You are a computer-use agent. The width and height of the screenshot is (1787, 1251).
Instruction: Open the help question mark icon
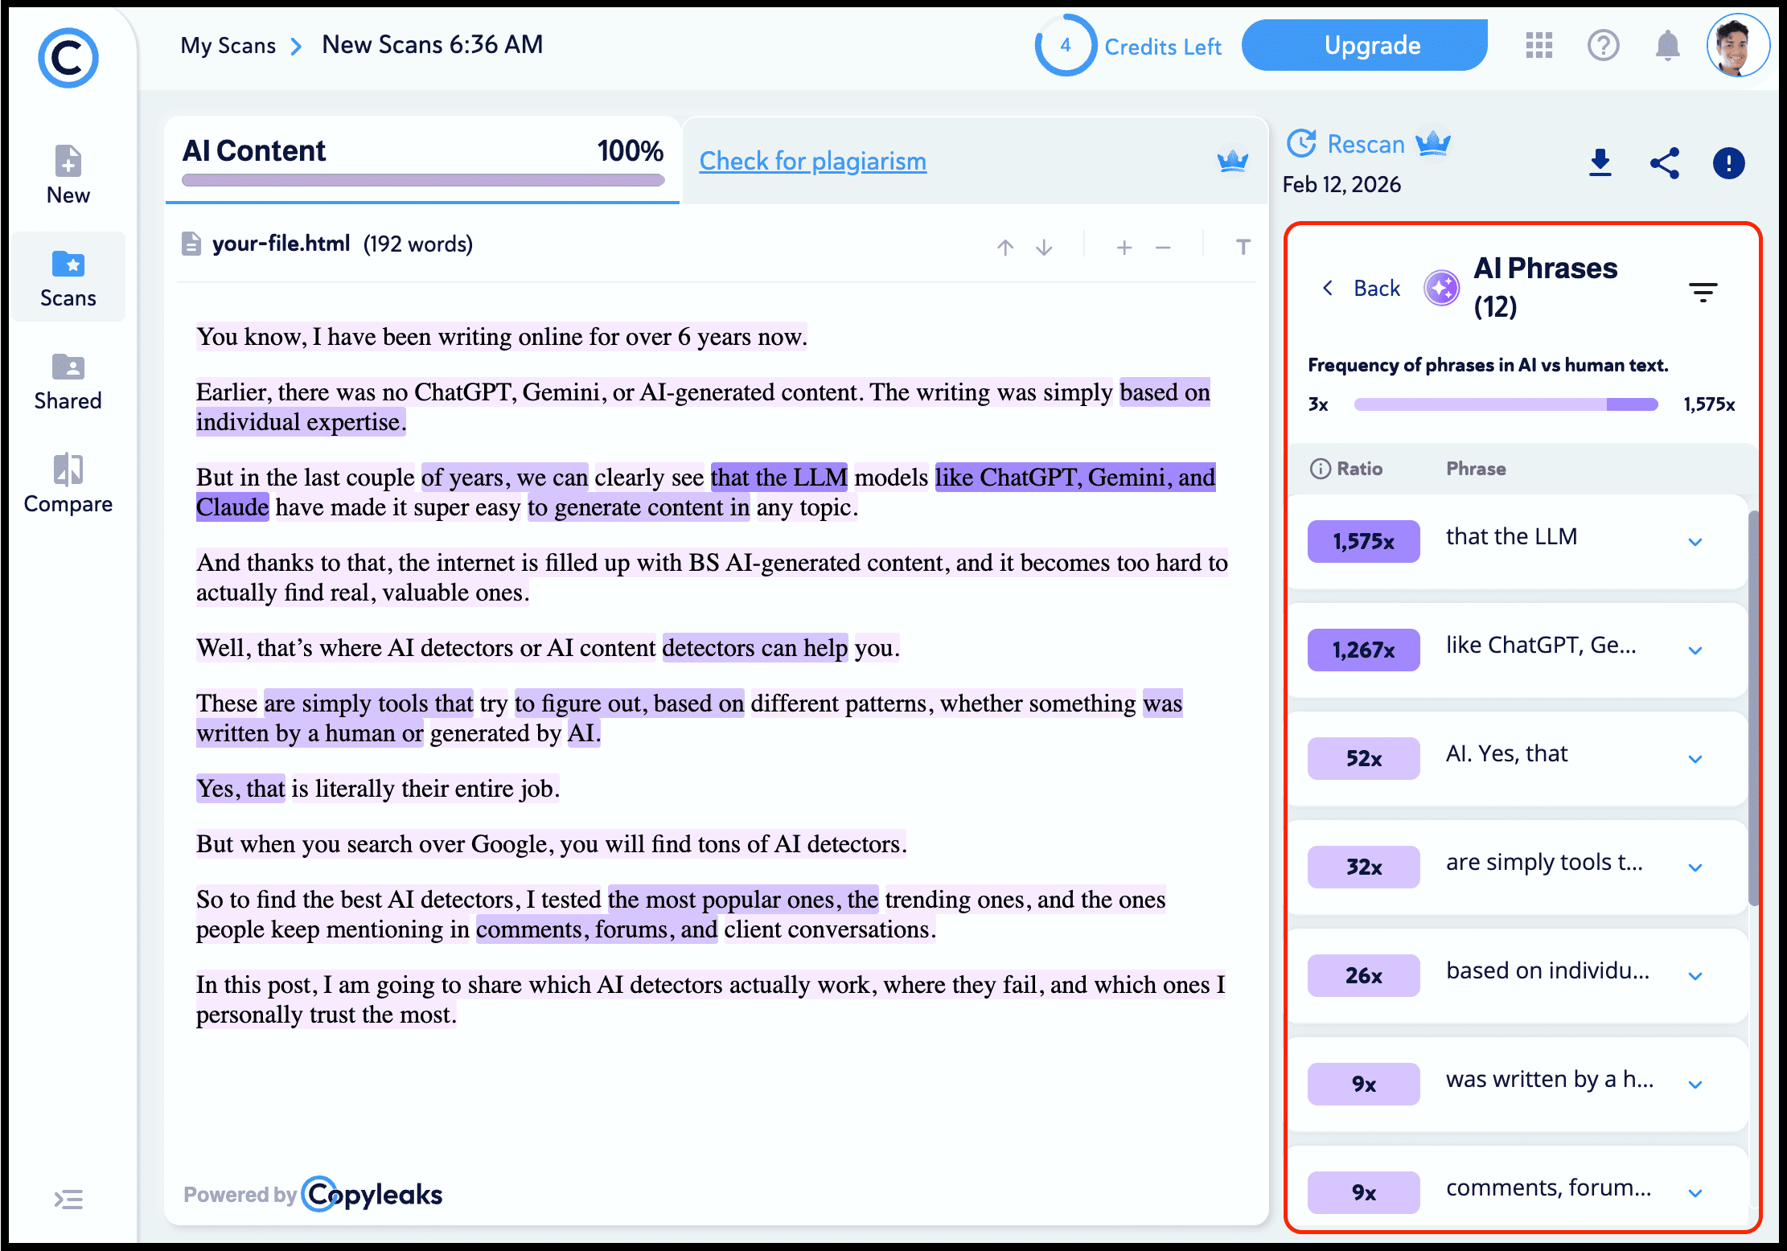[1604, 45]
